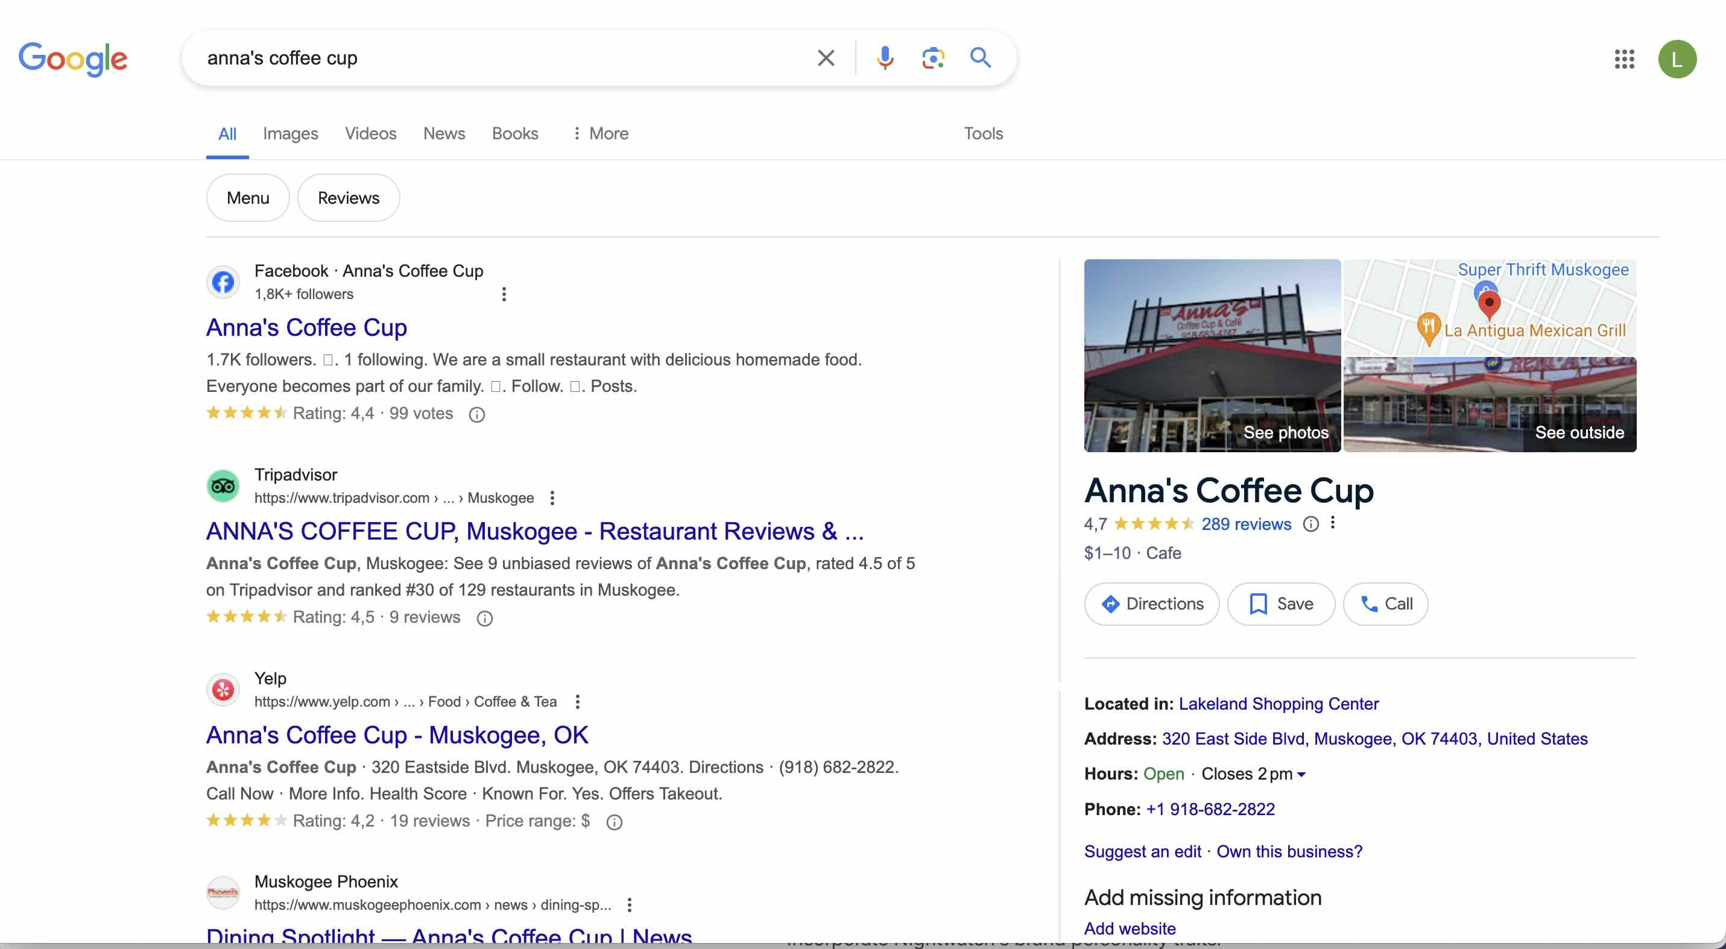Image resolution: width=1726 pixels, height=949 pixels.
Task: Activate voice search with the microphone icon
Action: (885, 58)
